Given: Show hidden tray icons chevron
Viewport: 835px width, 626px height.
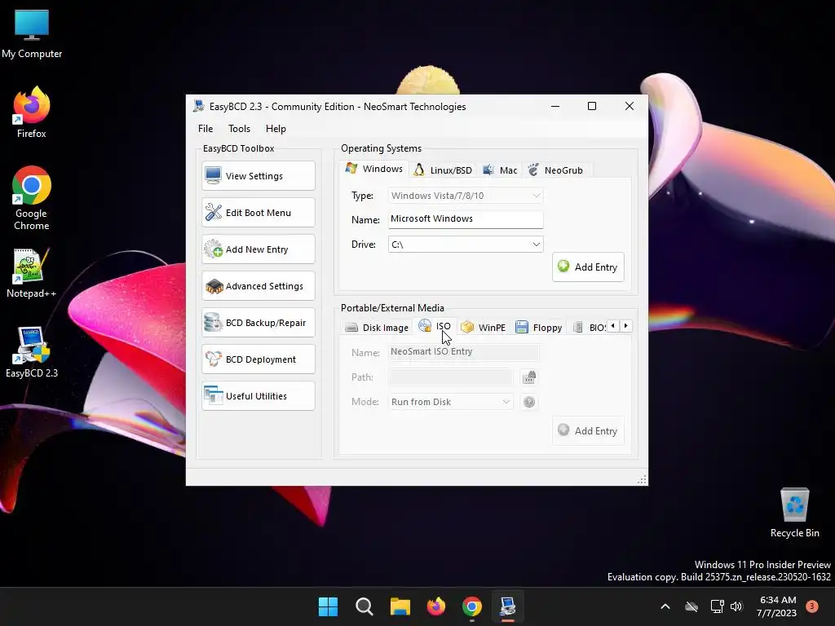Looking at the screenshot, I should click(665, 606).
